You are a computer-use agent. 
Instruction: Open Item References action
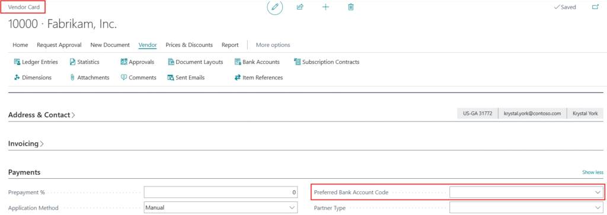(258, 78)
